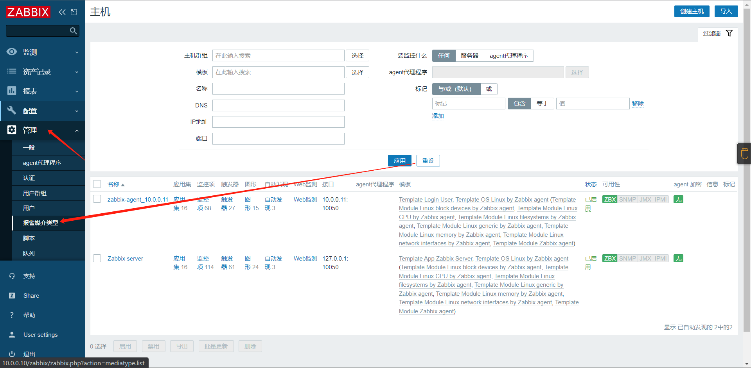Click the sort arrow next to 名称 header
This screenshot has height=368, width=751.
tap(123, 185)
